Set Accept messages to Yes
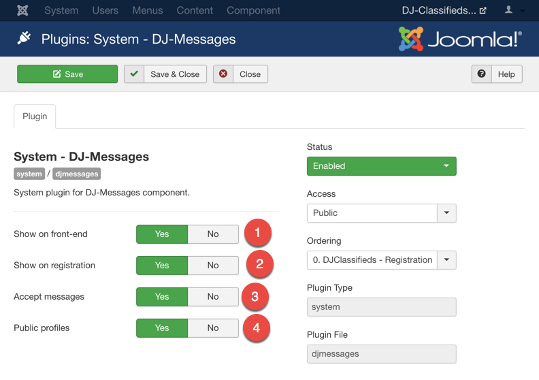Image resolution: width=539 pixels, height=380 pixels. [x=162, y=296]
